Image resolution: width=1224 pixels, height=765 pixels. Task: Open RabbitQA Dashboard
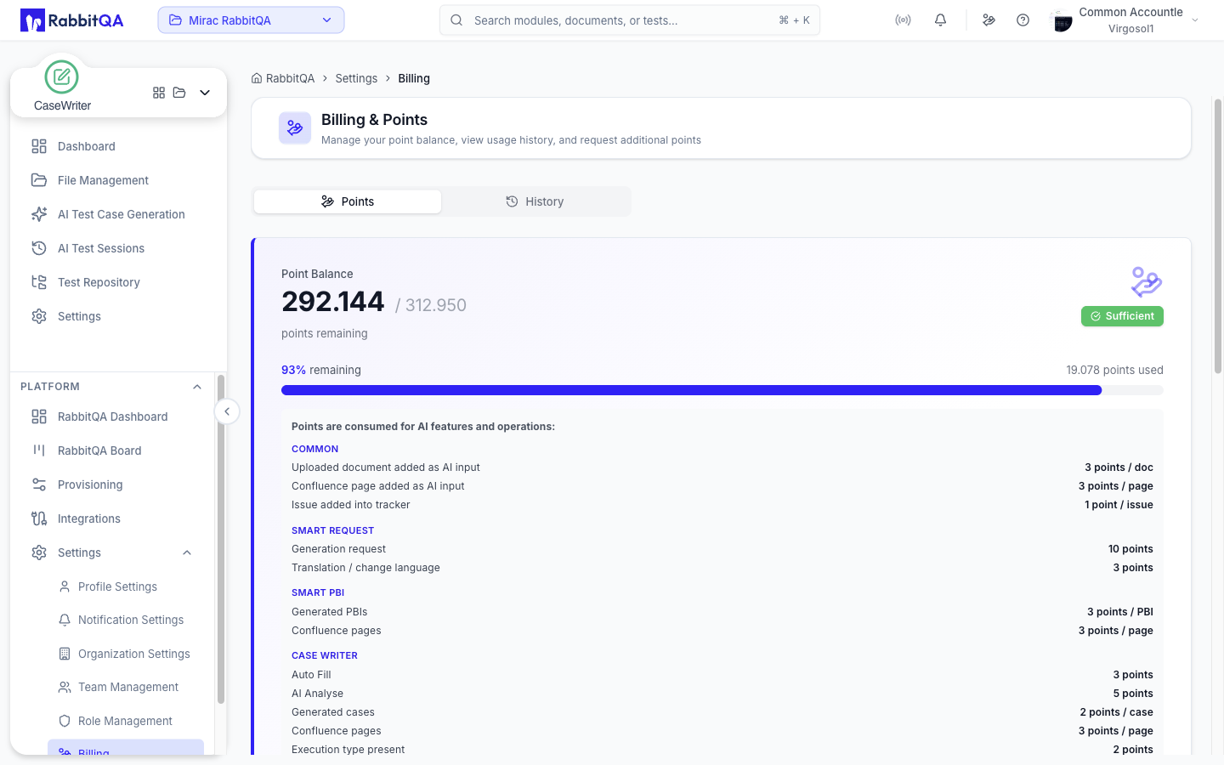[x=112, y=416]
